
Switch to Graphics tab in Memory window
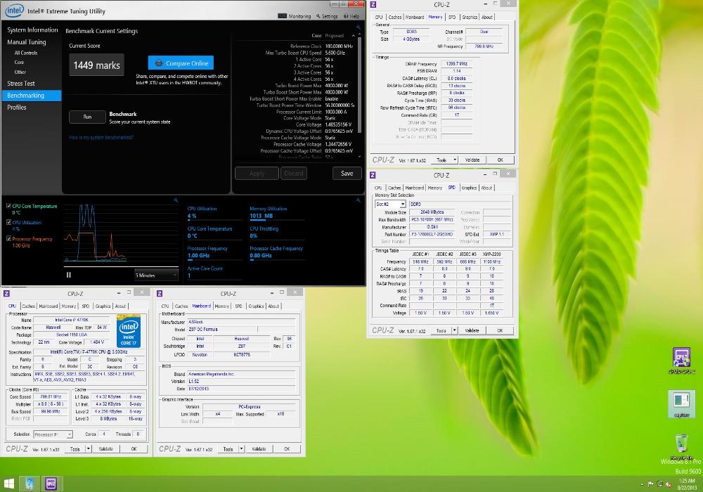[x=470, y=17]
